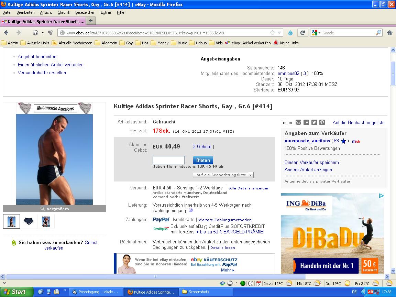Image resolution: width=396 pixels, height=297 pixels.
Task: Open the Chronik menu
Action: [x=64, y=12]
